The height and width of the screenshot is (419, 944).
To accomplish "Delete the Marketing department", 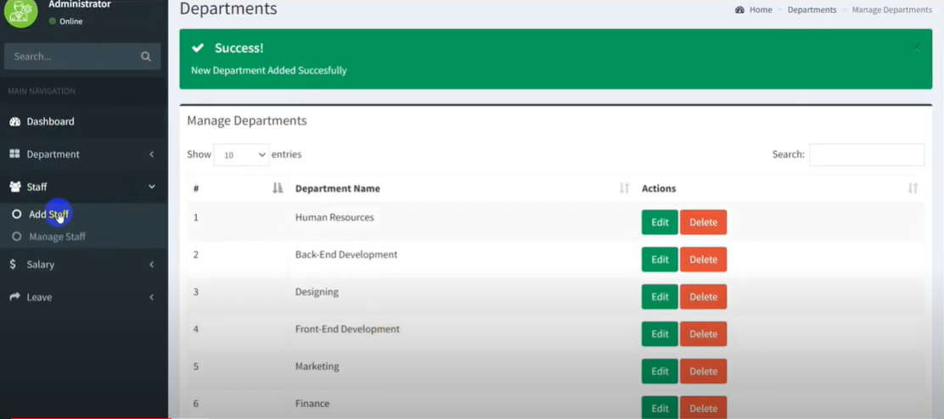I will coord(703,372).
